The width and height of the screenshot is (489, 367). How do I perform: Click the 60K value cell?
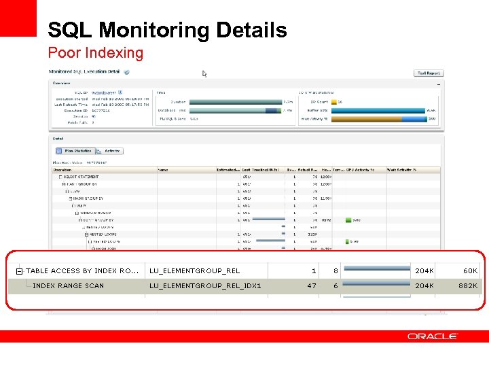pyautogui.click(x=470, y=271)
